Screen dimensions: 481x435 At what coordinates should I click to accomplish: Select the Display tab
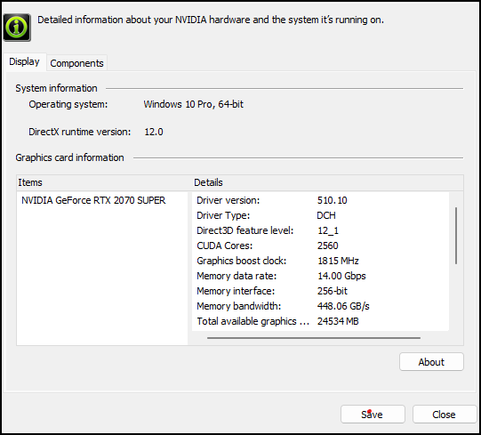24,61
